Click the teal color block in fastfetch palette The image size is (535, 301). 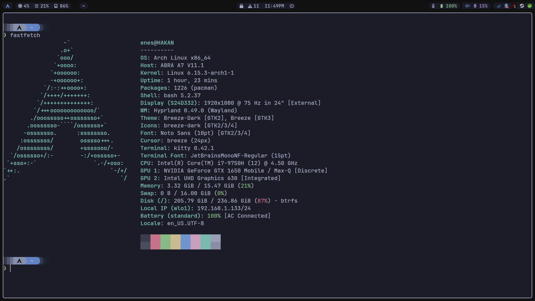pos(206,242)
